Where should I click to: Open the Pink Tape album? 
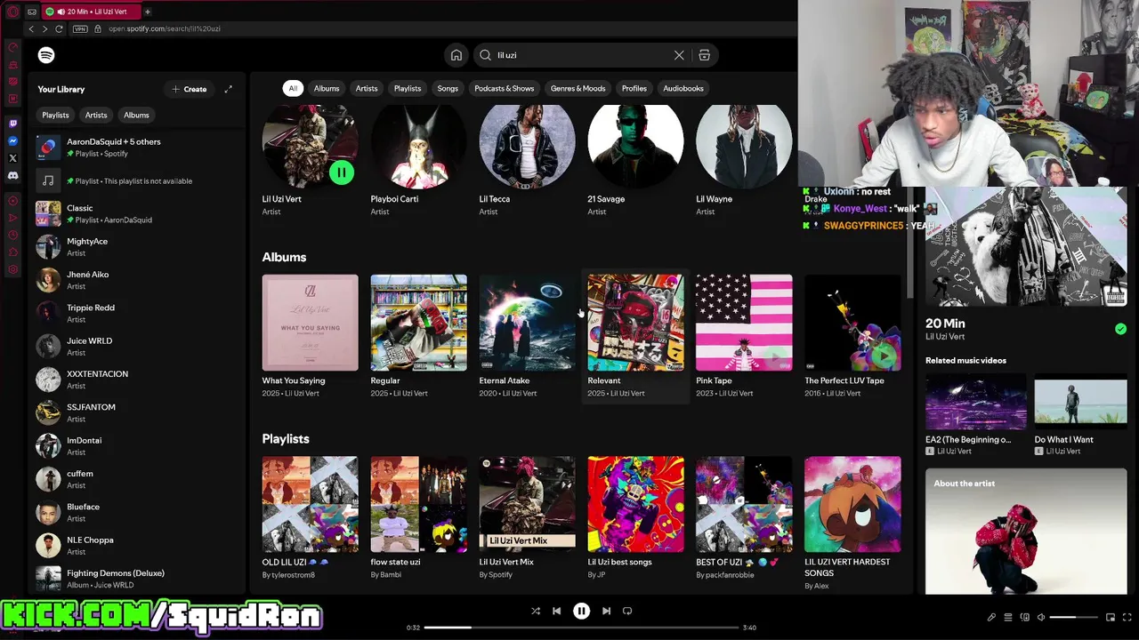tap(744, 336)
